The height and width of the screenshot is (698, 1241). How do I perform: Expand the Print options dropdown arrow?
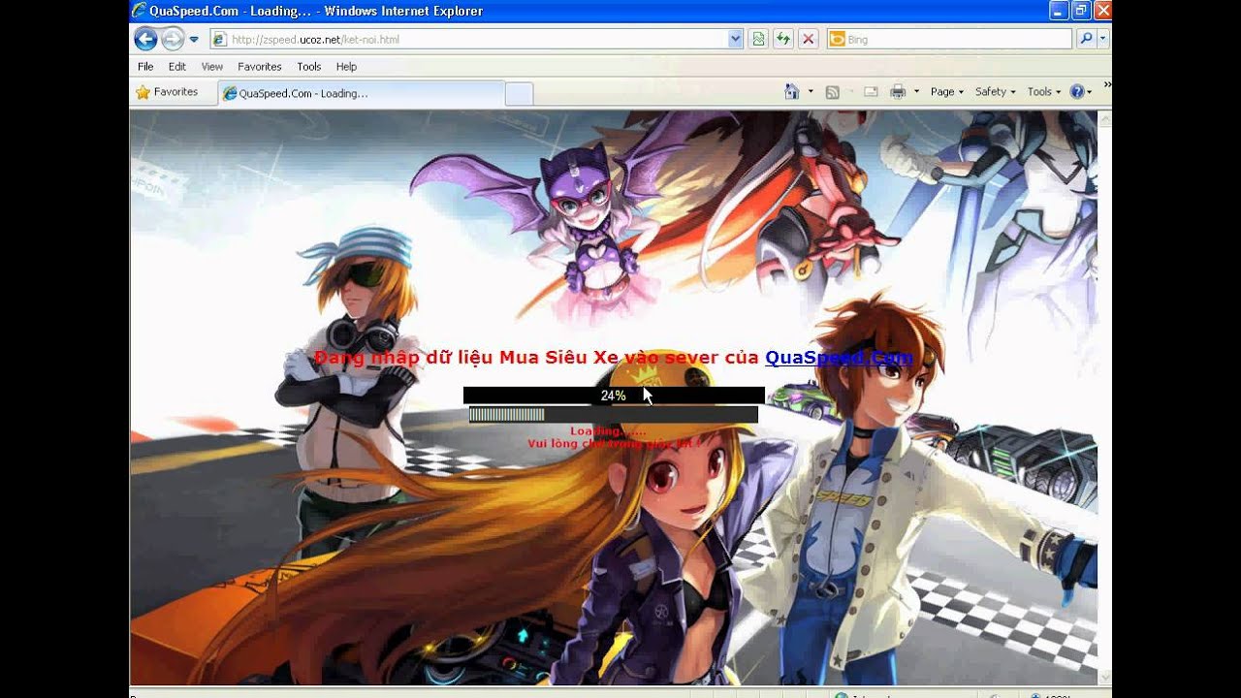tap(916, 92)
